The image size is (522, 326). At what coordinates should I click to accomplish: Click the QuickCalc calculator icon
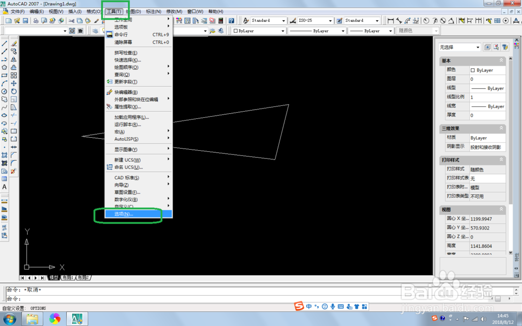click(x=220, y=21)
